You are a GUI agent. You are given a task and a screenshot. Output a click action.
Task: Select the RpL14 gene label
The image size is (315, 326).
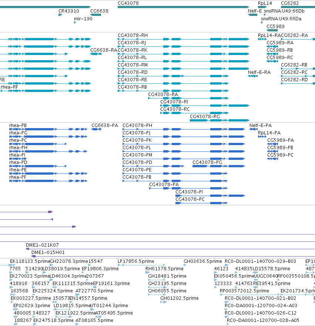click(265, 3)
